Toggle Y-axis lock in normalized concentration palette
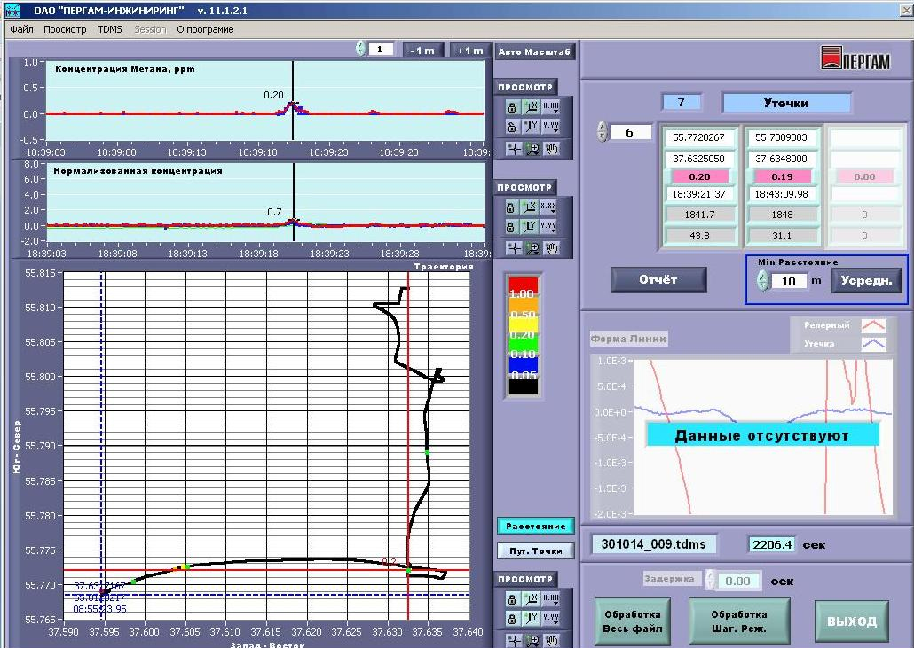This screenshot has height=648, width=914. (510, 226)
